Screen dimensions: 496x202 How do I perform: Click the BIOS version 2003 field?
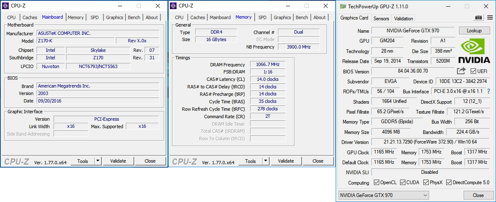(x=98, y=93)
